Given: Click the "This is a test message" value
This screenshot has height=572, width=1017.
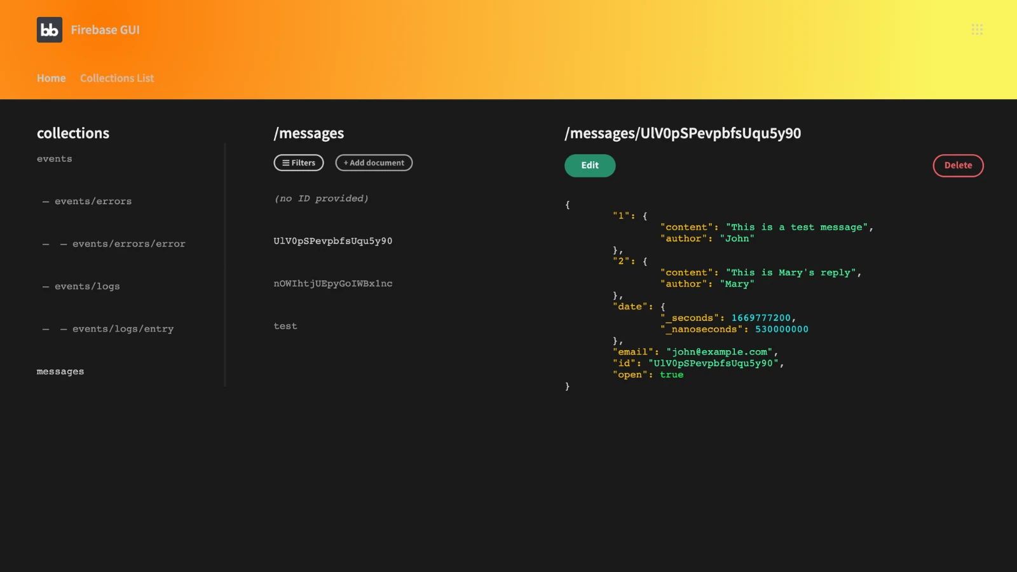Looking at the screenshot, I should (x=797, y=228).
